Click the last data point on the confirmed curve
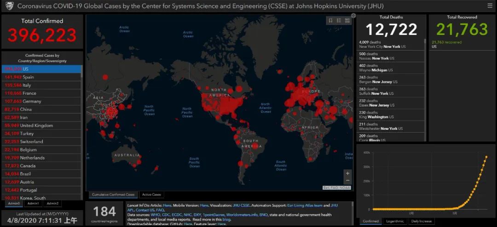Viewport: 497px width, 227px height. pyautogui.click(x=486, y=156)
